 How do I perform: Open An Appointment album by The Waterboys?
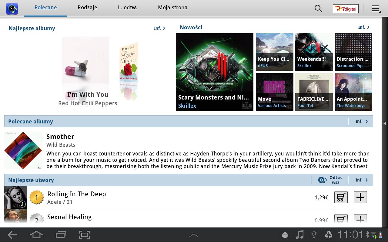tap(353, 92)
